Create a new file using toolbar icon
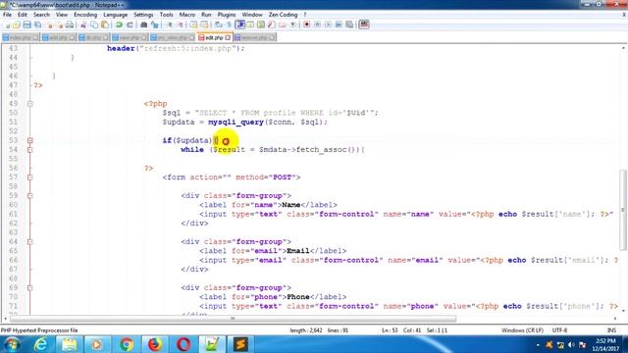Image resolution: width=628 pixels, height=353 pixels. coord(7,25)
